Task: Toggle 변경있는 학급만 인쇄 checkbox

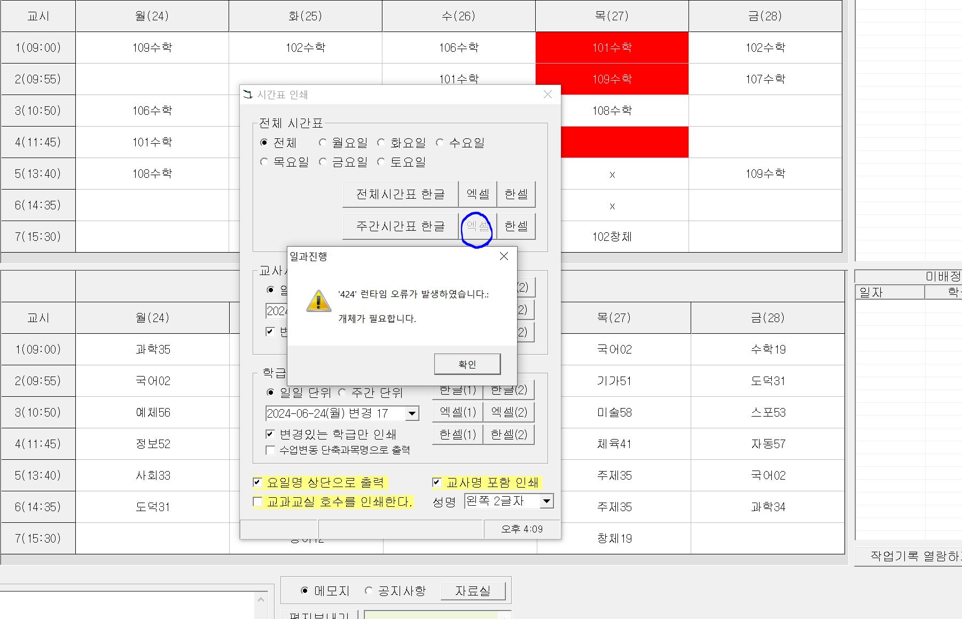Action: click(x=270, y=434)
